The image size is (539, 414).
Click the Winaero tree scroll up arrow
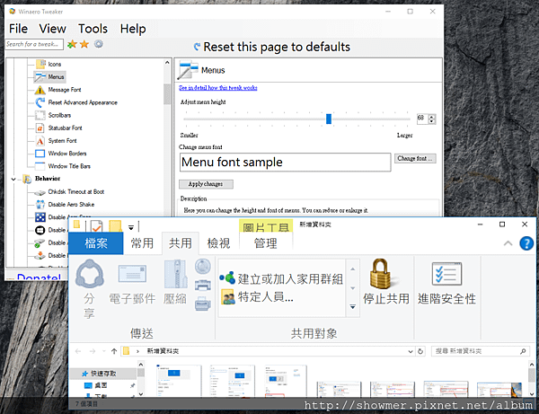(x=167, y=63)
